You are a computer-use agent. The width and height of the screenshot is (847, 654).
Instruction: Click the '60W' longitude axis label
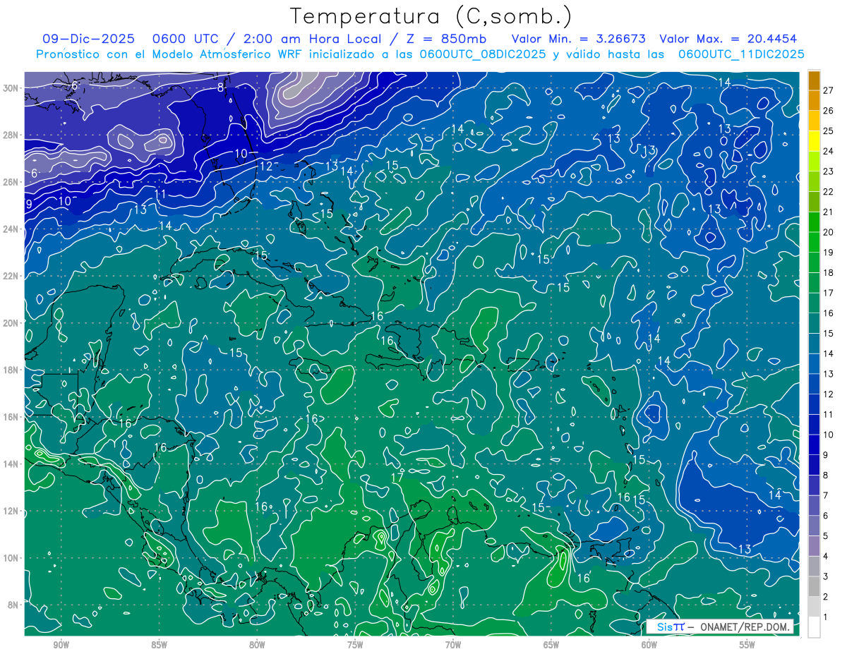(649, 645)
